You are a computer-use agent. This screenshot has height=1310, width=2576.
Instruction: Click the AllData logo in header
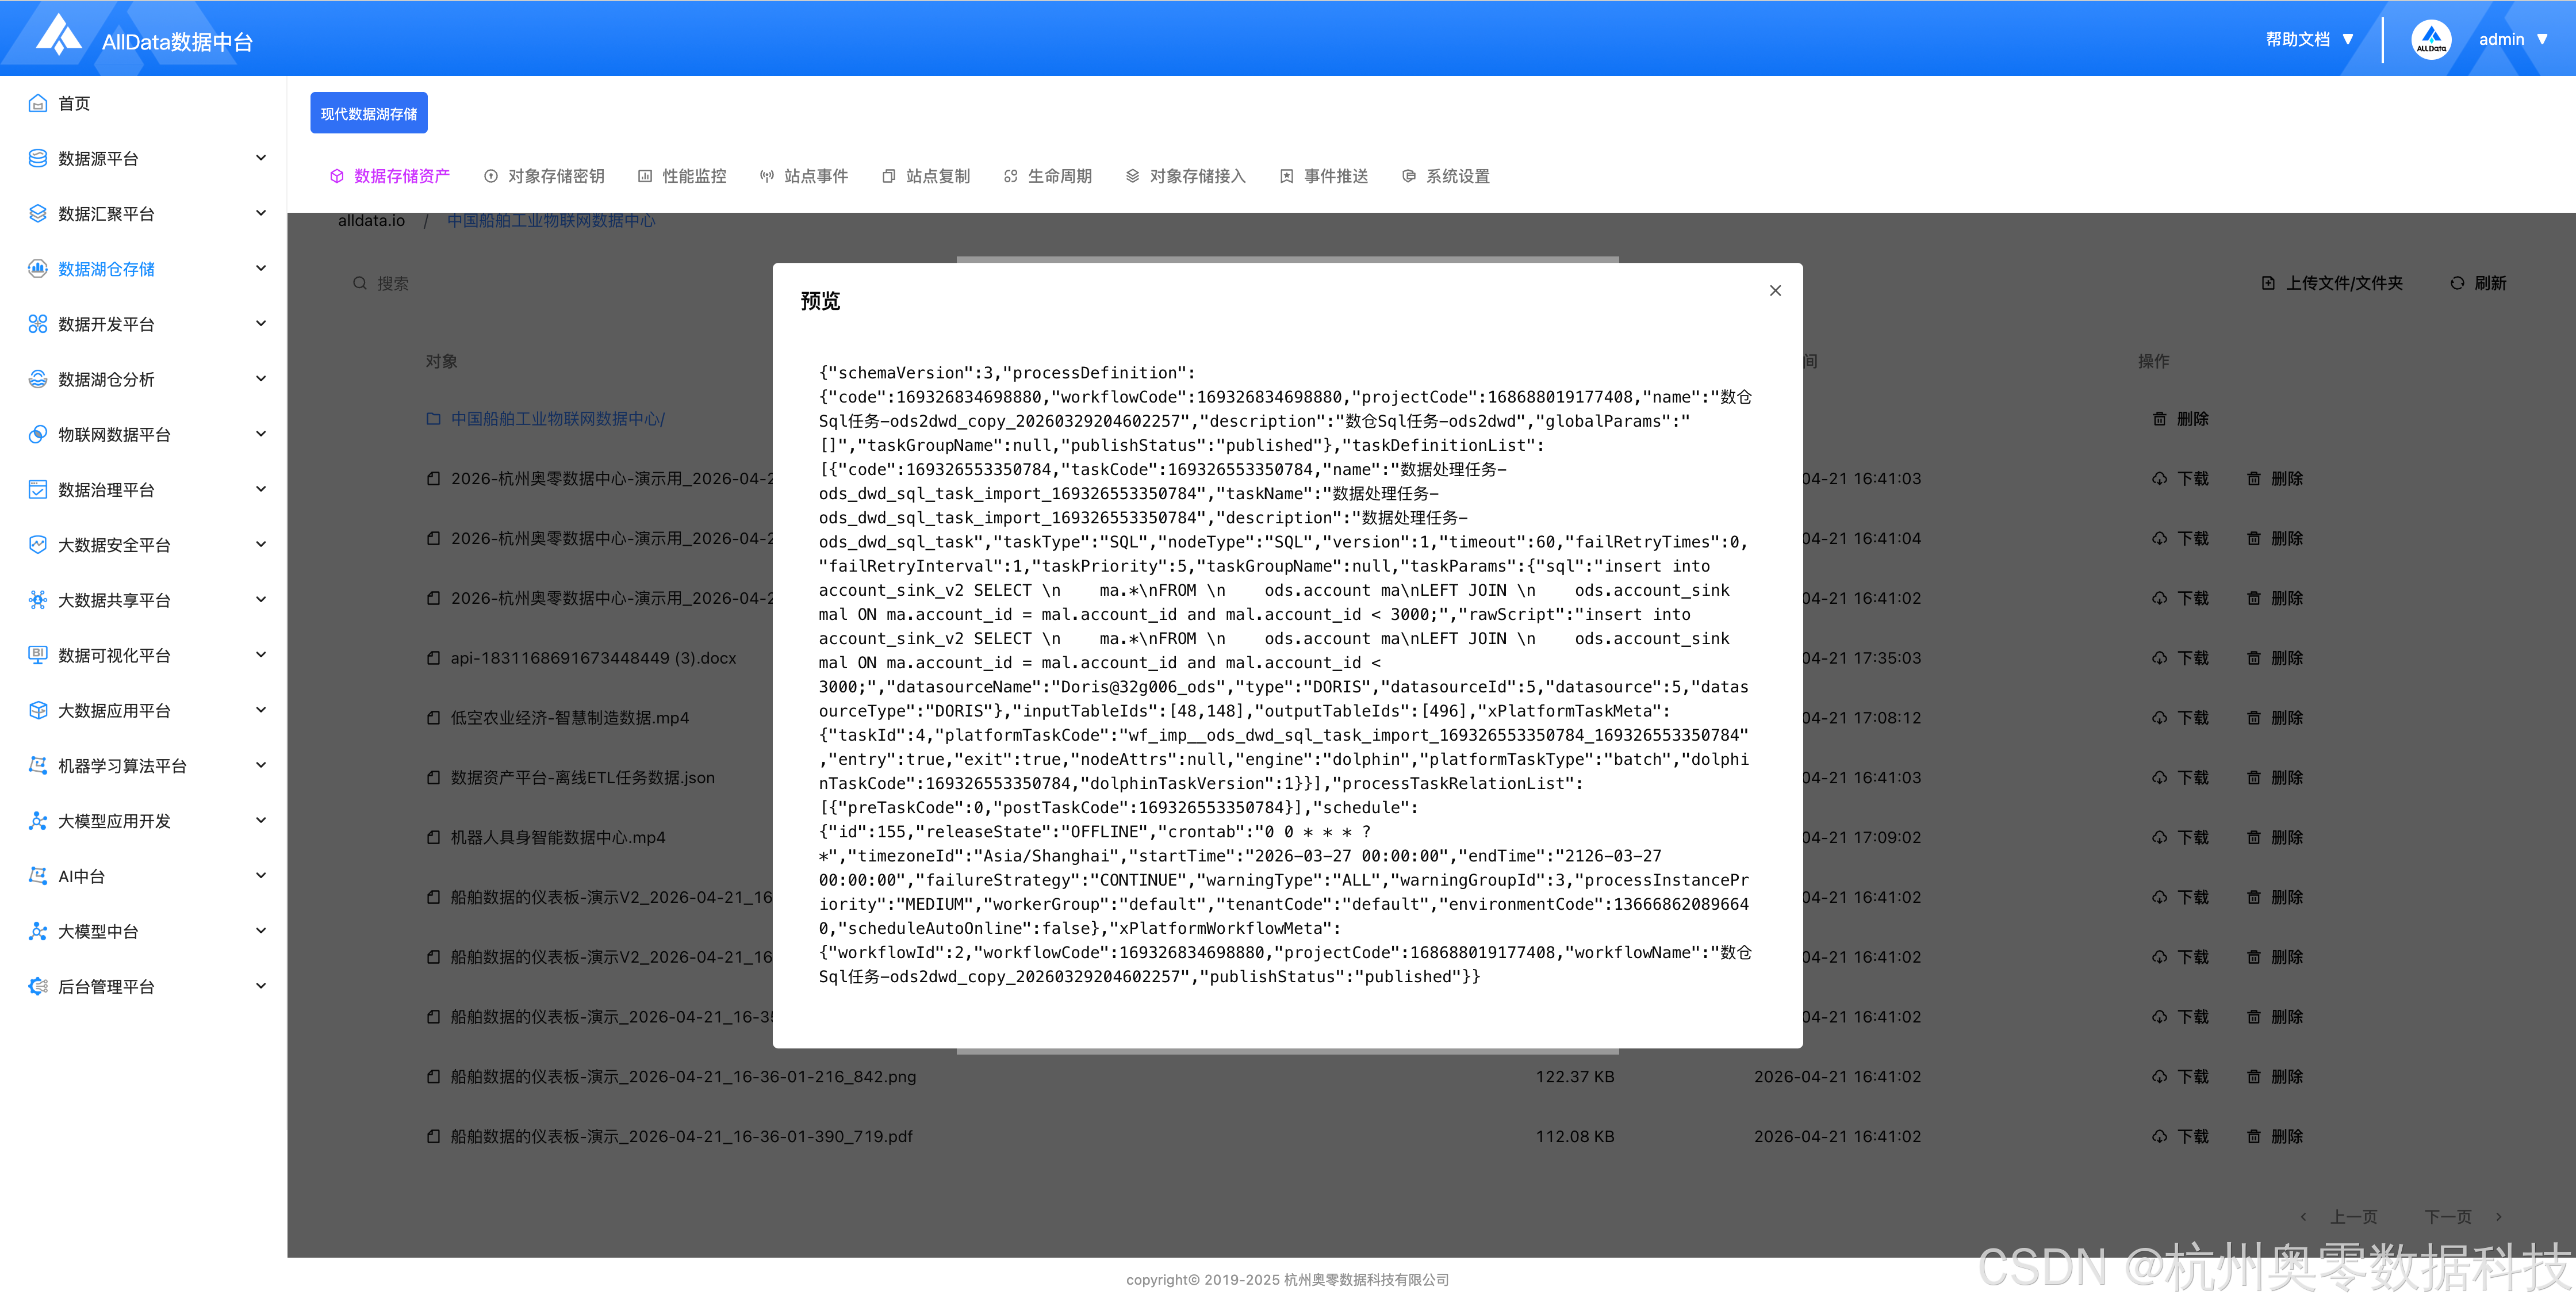pyautogui.click(x=58, y=36)
